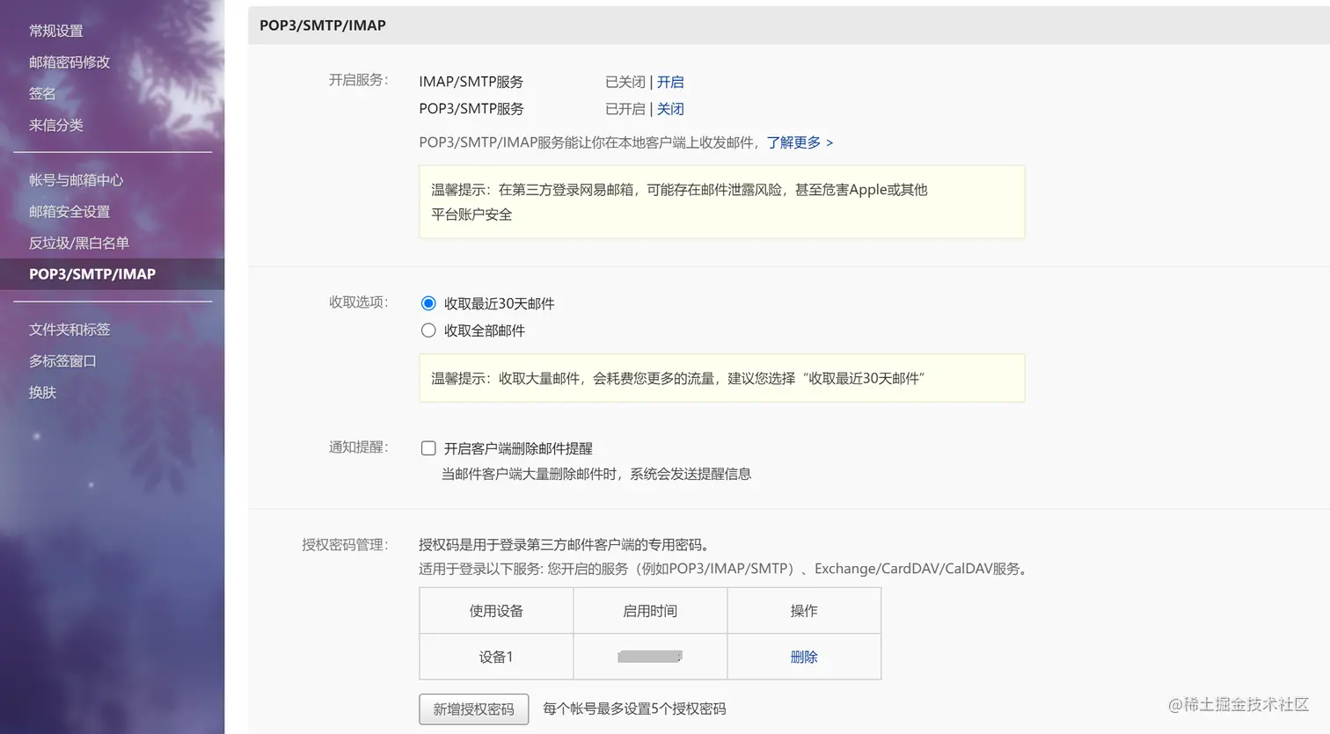
Task: Open the 常规设置 settings page
Action: click(55, 30)
